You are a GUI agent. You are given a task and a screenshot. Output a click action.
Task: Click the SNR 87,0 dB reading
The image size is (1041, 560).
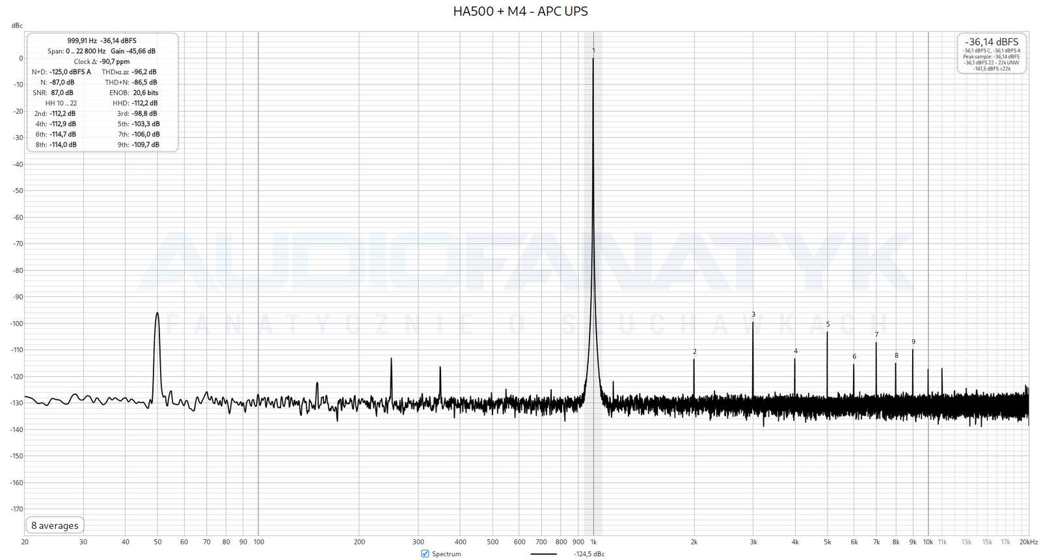point(62,93)
